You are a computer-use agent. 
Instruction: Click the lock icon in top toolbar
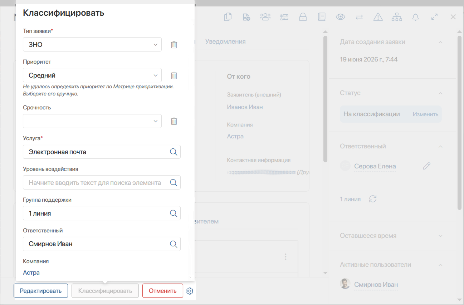303,17
